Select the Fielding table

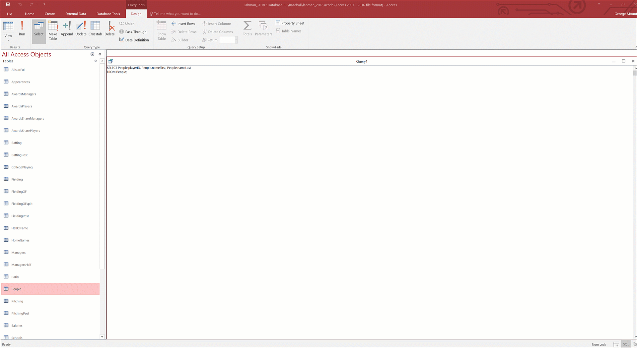[50, 179]
